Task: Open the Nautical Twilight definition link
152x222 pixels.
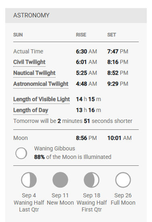Action: pyautogui.click(x=34, y=73)
